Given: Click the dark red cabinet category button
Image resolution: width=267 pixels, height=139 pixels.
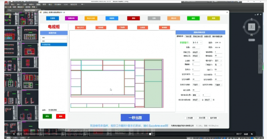Looking at the screenshot, I should point(133,18).
